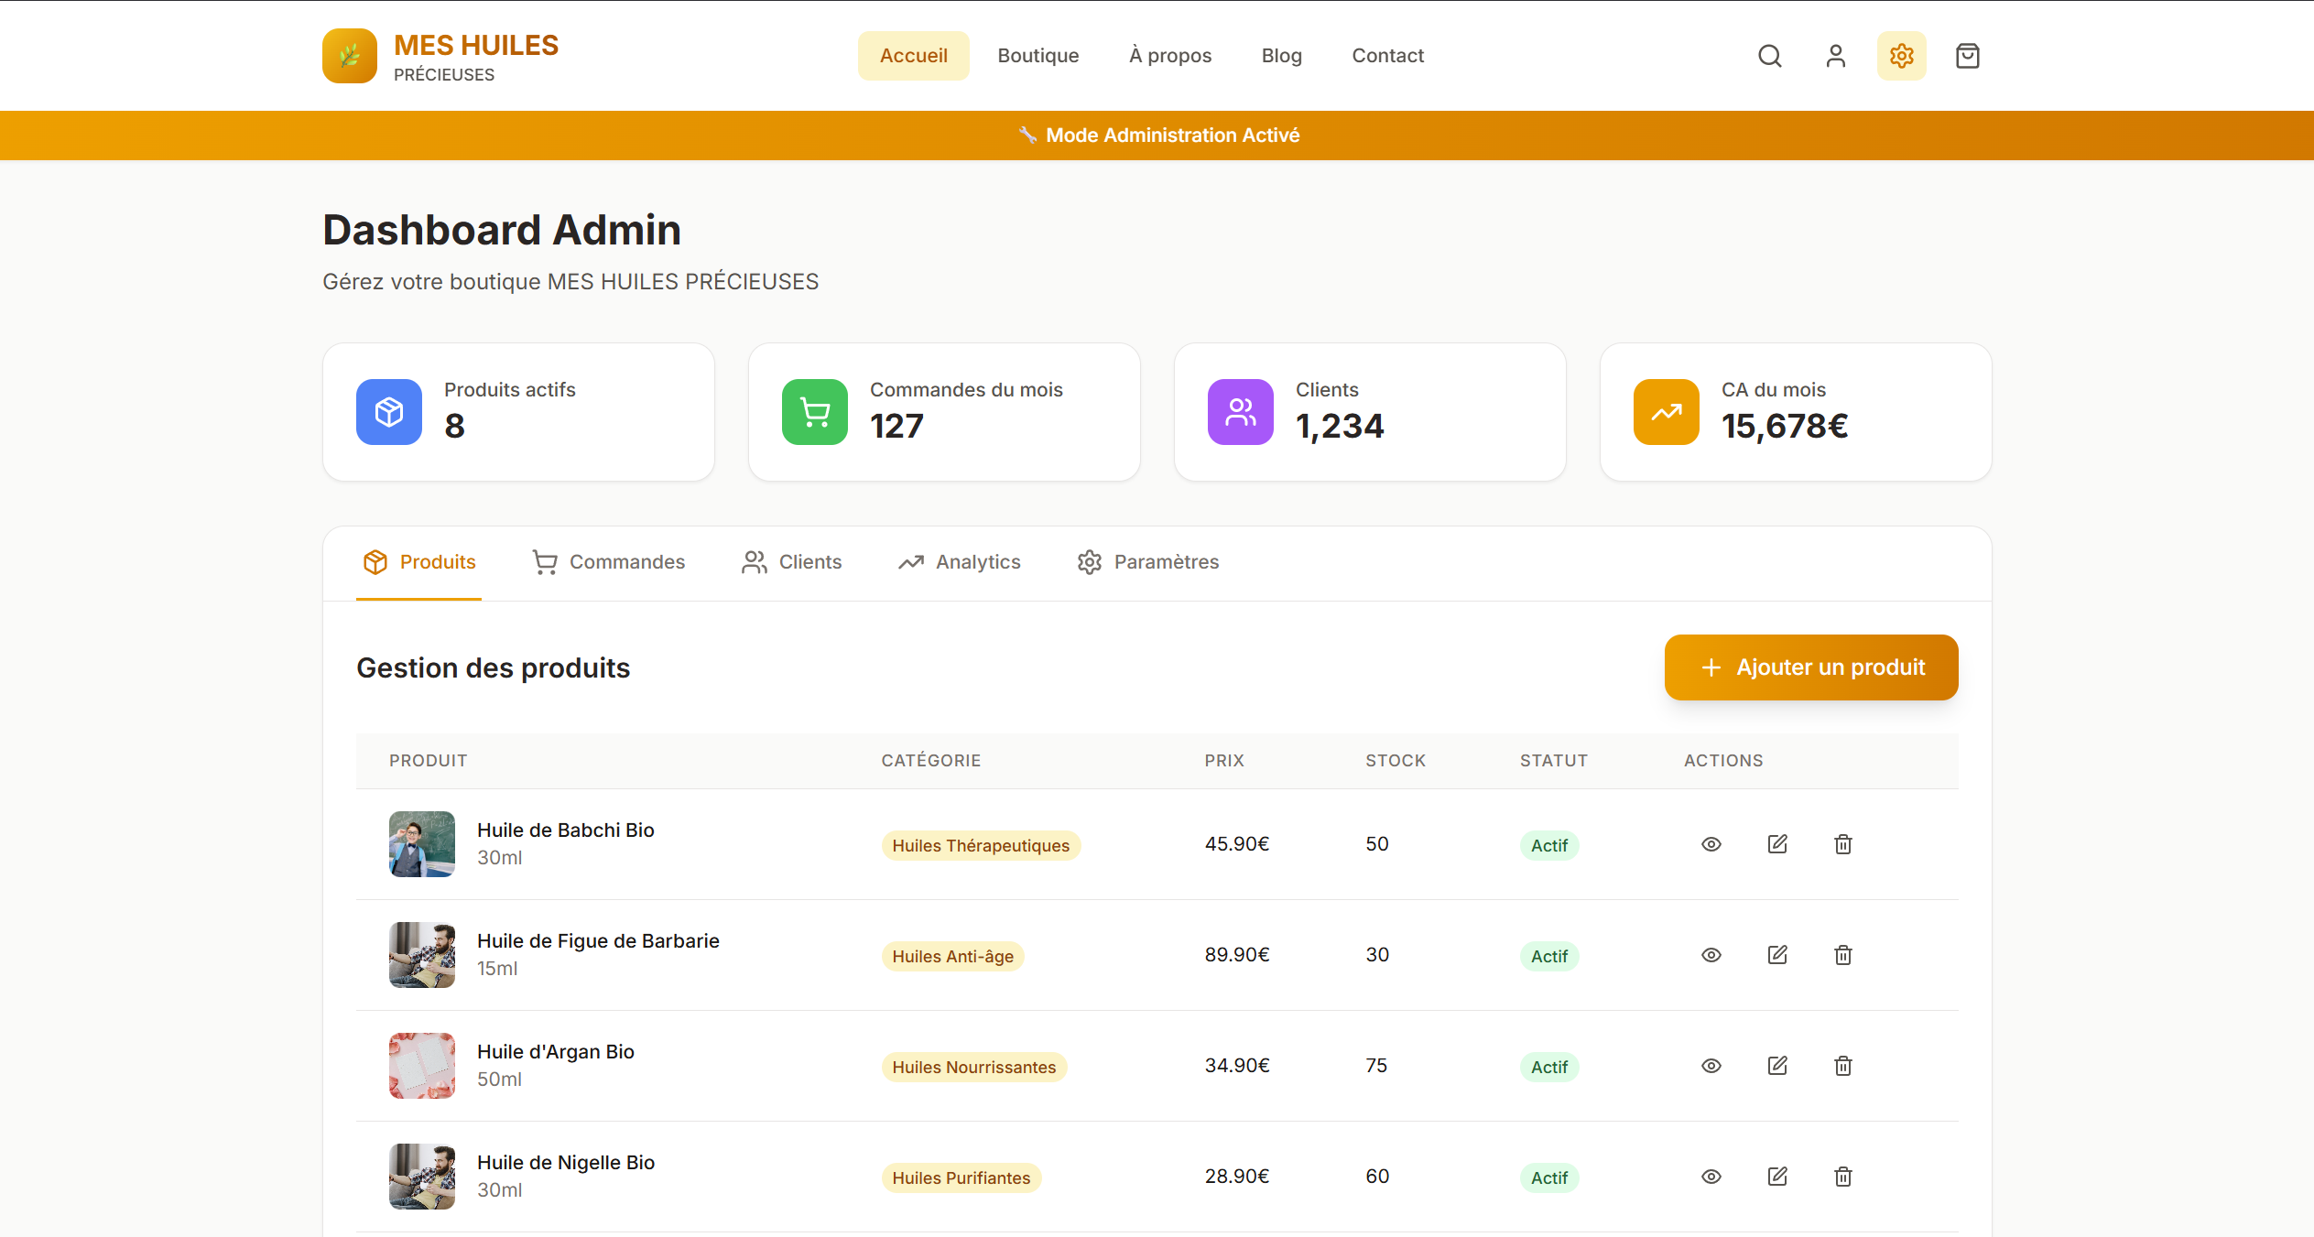Delete Huile de Figue de Barbarie trash icon
This screenshot has height=1237, width=2314.
coord(1843,955)
